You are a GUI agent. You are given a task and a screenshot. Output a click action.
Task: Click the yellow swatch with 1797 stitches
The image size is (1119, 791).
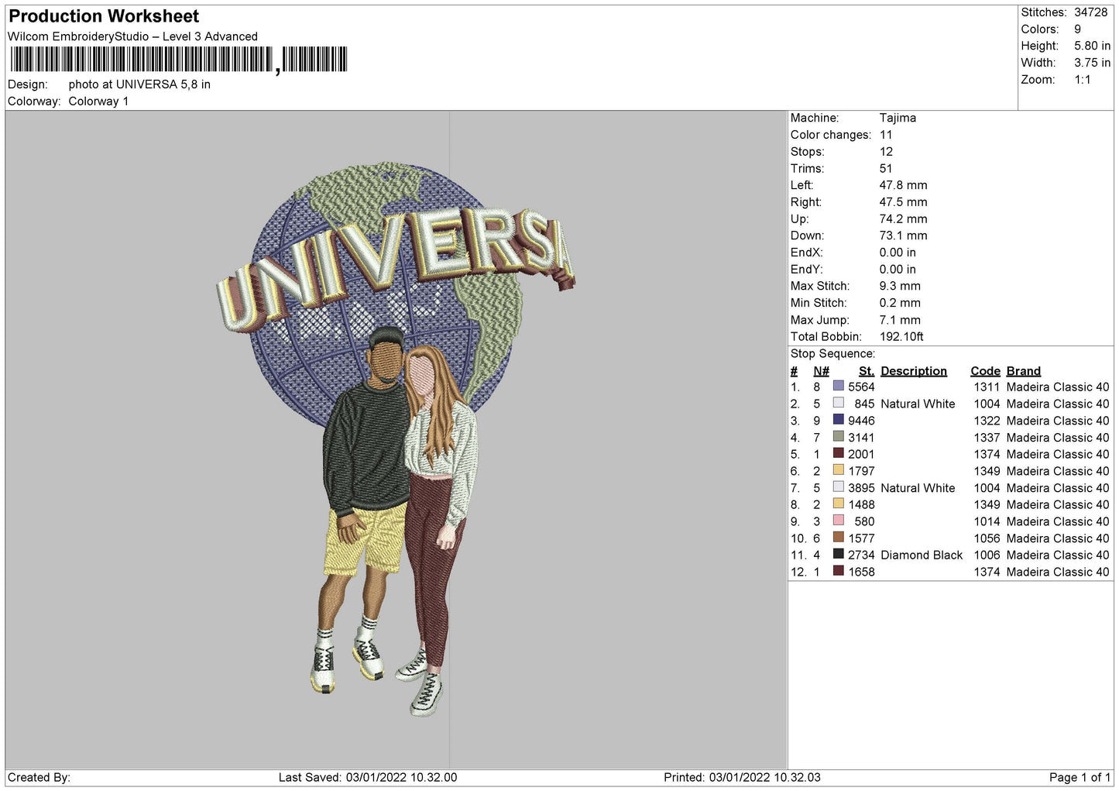(x=838, y=470)
